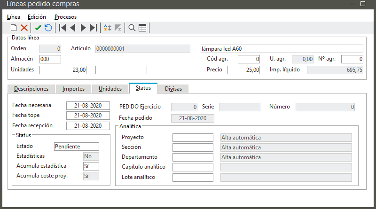The width and height of the screenshot is (376, 209).
Task: Go to previous record arrow
Action: tap(73, 28)
